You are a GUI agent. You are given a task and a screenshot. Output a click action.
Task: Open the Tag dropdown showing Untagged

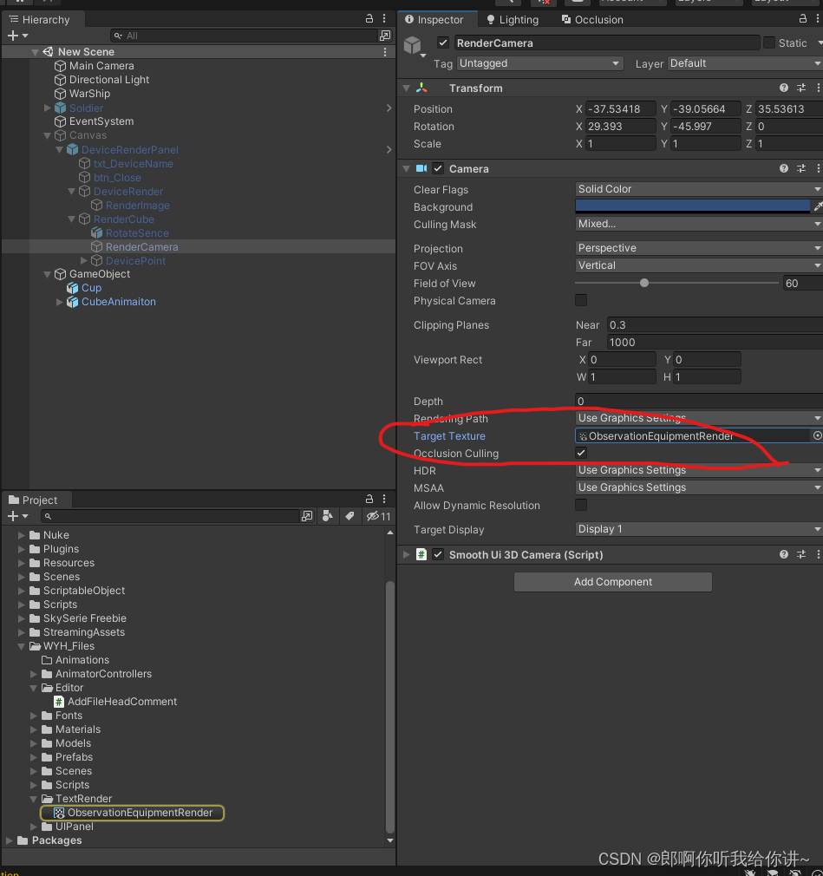point(539,63)
